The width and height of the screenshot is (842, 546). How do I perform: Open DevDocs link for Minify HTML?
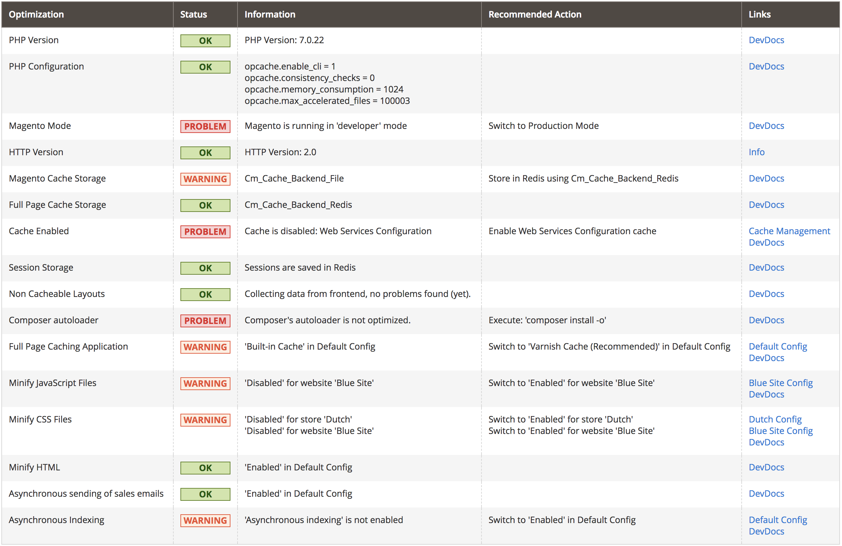766,467
